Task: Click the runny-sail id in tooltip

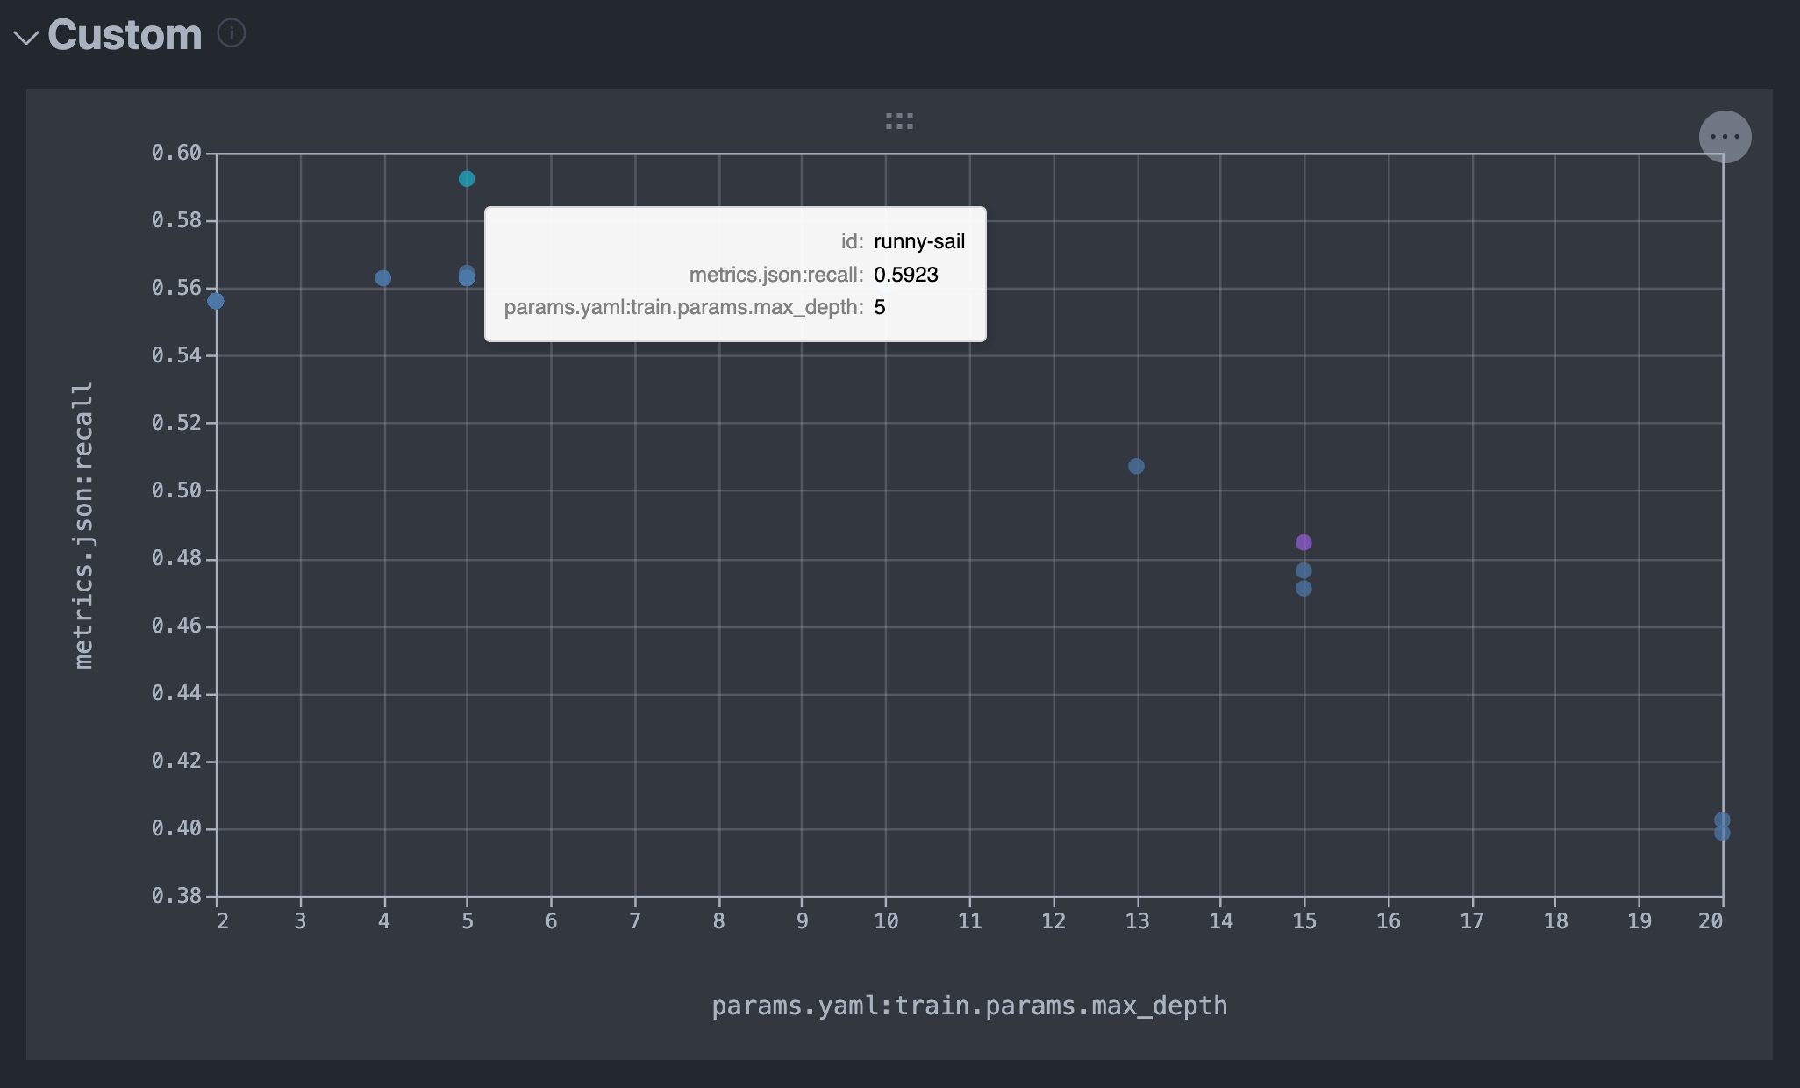Action: [919, 242]
